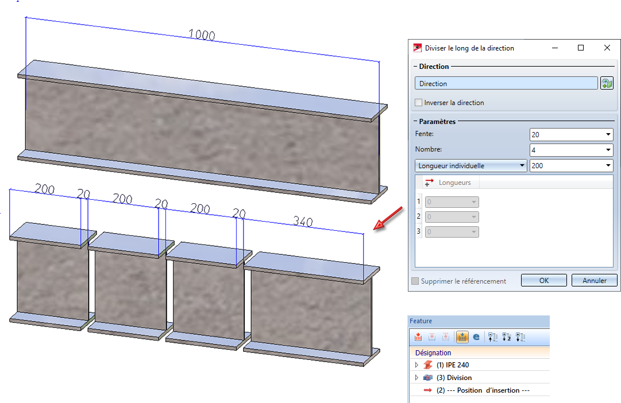
Task: Click the Désignation column header
Action: click(479, 352)
